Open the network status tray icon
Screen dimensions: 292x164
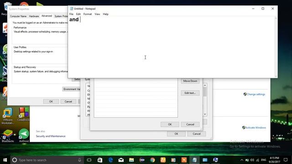[257, 160]
